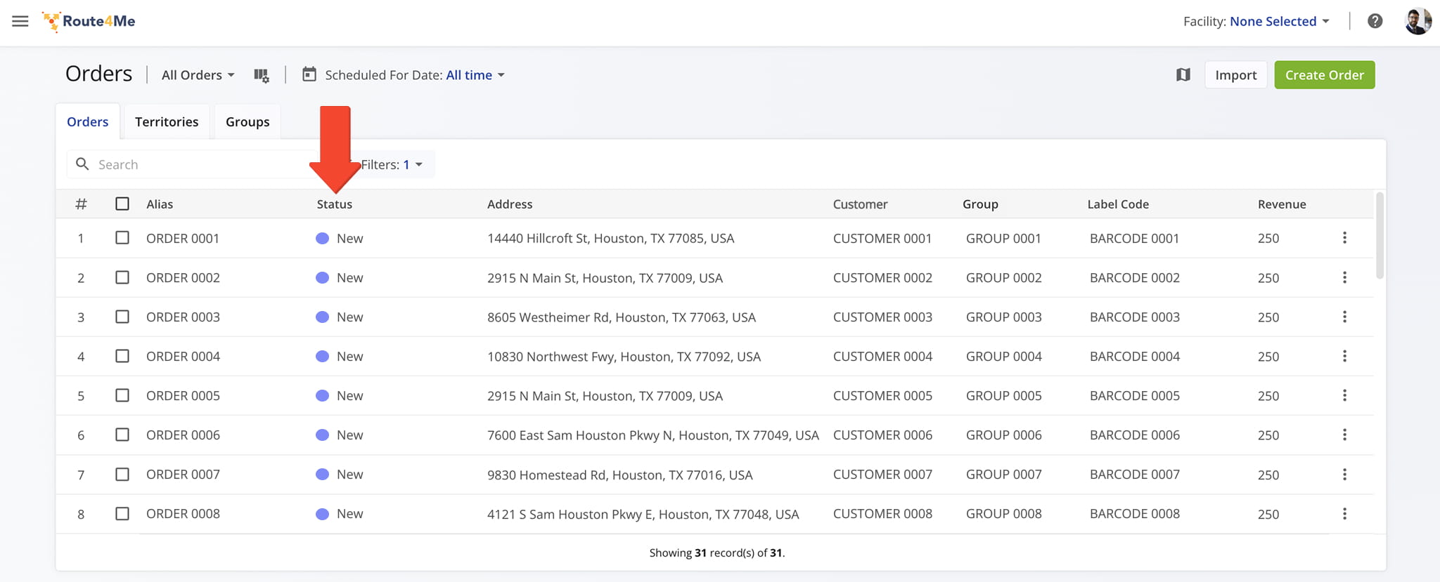Viewport: 1440px width, 582px height.
Task: Check the box for ORDER 0002
Action: point(122,277)
